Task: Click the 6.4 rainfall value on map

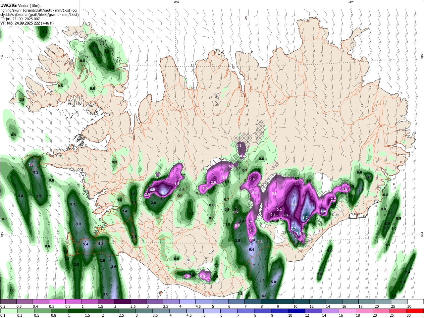Action: pyautogui.click(x=251, y=249)
